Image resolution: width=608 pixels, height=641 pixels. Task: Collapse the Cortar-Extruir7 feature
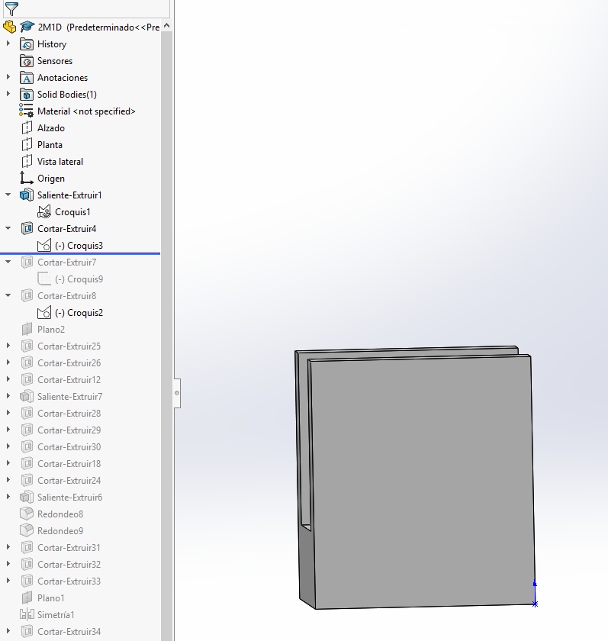click(x=8, y=262)
